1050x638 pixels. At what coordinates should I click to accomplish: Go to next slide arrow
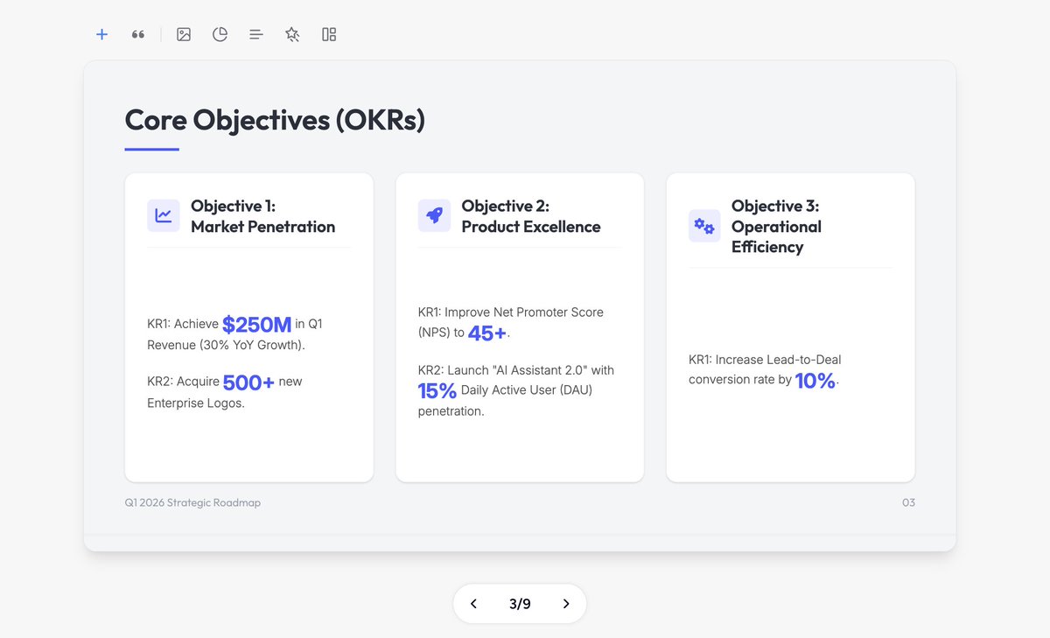tap(566, 604)
